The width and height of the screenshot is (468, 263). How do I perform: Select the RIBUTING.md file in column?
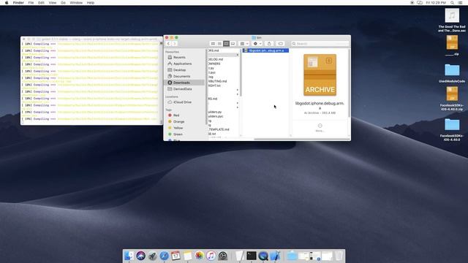click(218, 81)
